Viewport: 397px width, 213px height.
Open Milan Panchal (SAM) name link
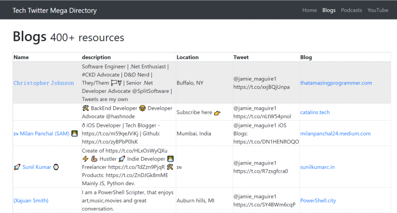(44, 134)
